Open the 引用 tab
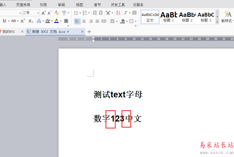234x157 pixels. pyautogui.click(x=43, y=5)
